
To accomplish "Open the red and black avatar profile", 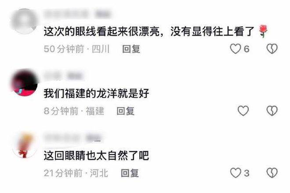I will pos(24,83).
